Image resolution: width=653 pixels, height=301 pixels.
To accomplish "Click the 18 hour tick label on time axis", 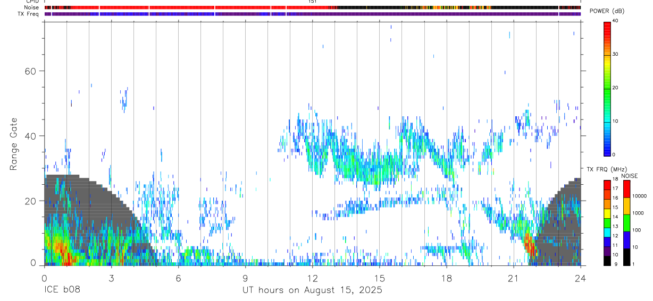I will pyautogui.click(x=446, y=278).
